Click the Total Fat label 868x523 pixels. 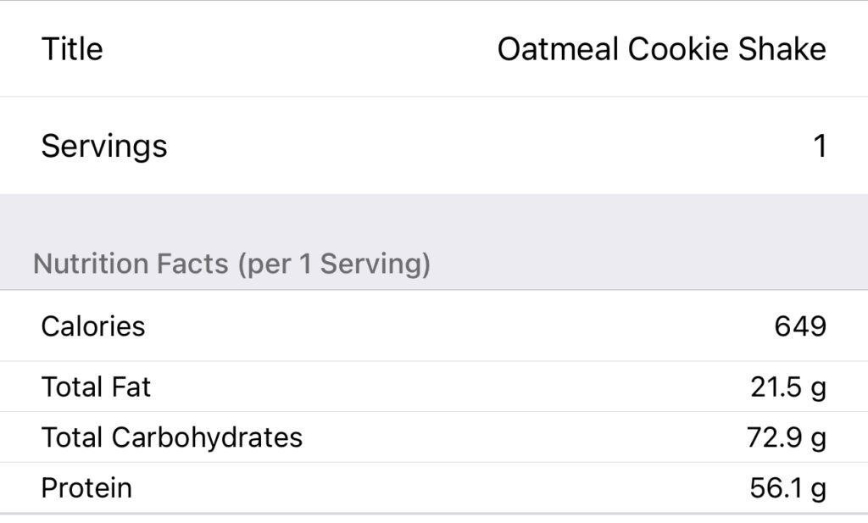(x=96, y=387)
